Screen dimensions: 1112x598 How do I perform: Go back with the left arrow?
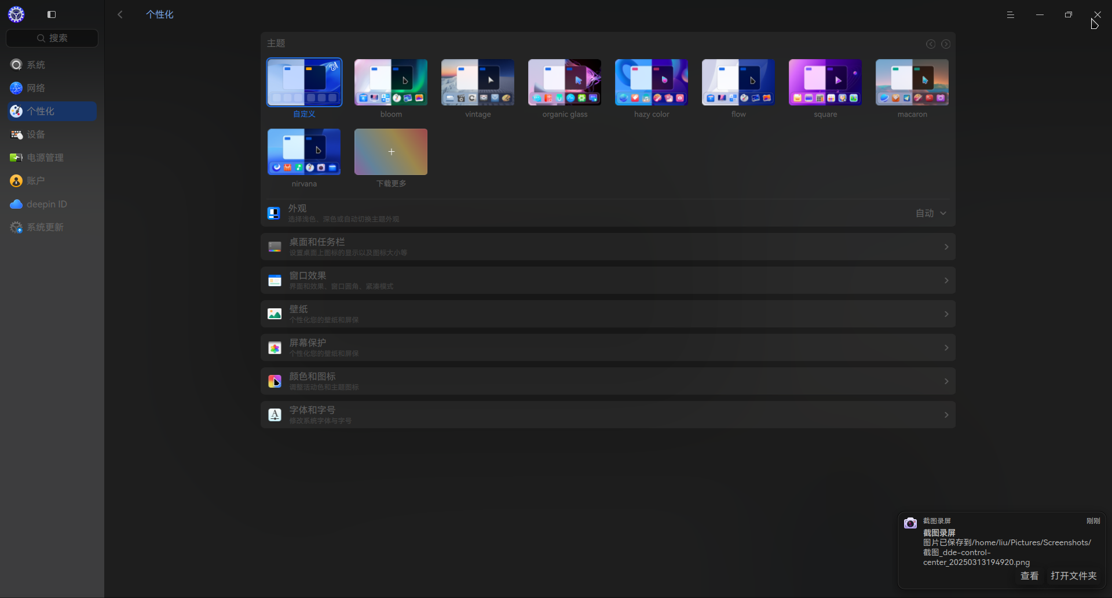[120, 14]
